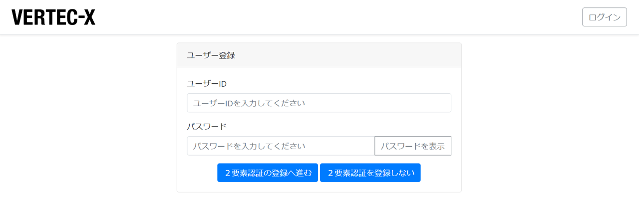Open the ログイン page from the header
This screenshot has height=200, width=639.
pos(604,17)
